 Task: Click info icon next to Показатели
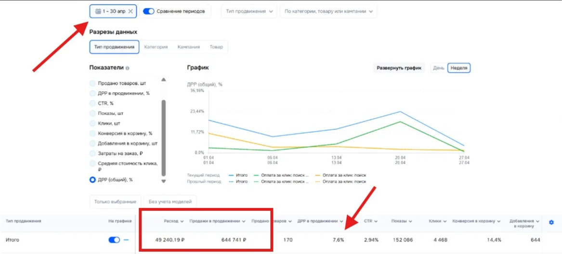(128, 68)
